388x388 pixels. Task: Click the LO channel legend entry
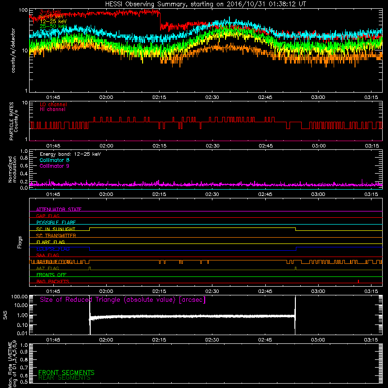pos(53,104)
